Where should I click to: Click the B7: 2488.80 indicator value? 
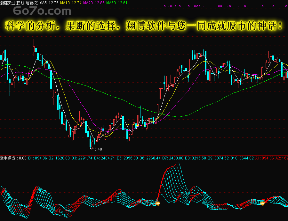coord(173,158)
